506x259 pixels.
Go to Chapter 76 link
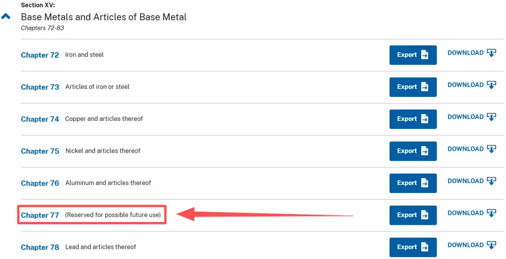pos(40,183)
